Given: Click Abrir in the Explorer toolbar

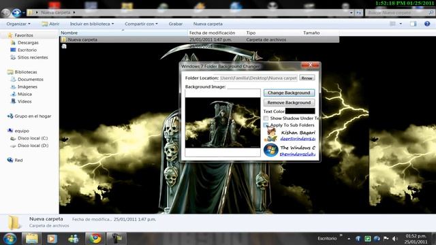Looking at the screenshot, I should [50, 24].
